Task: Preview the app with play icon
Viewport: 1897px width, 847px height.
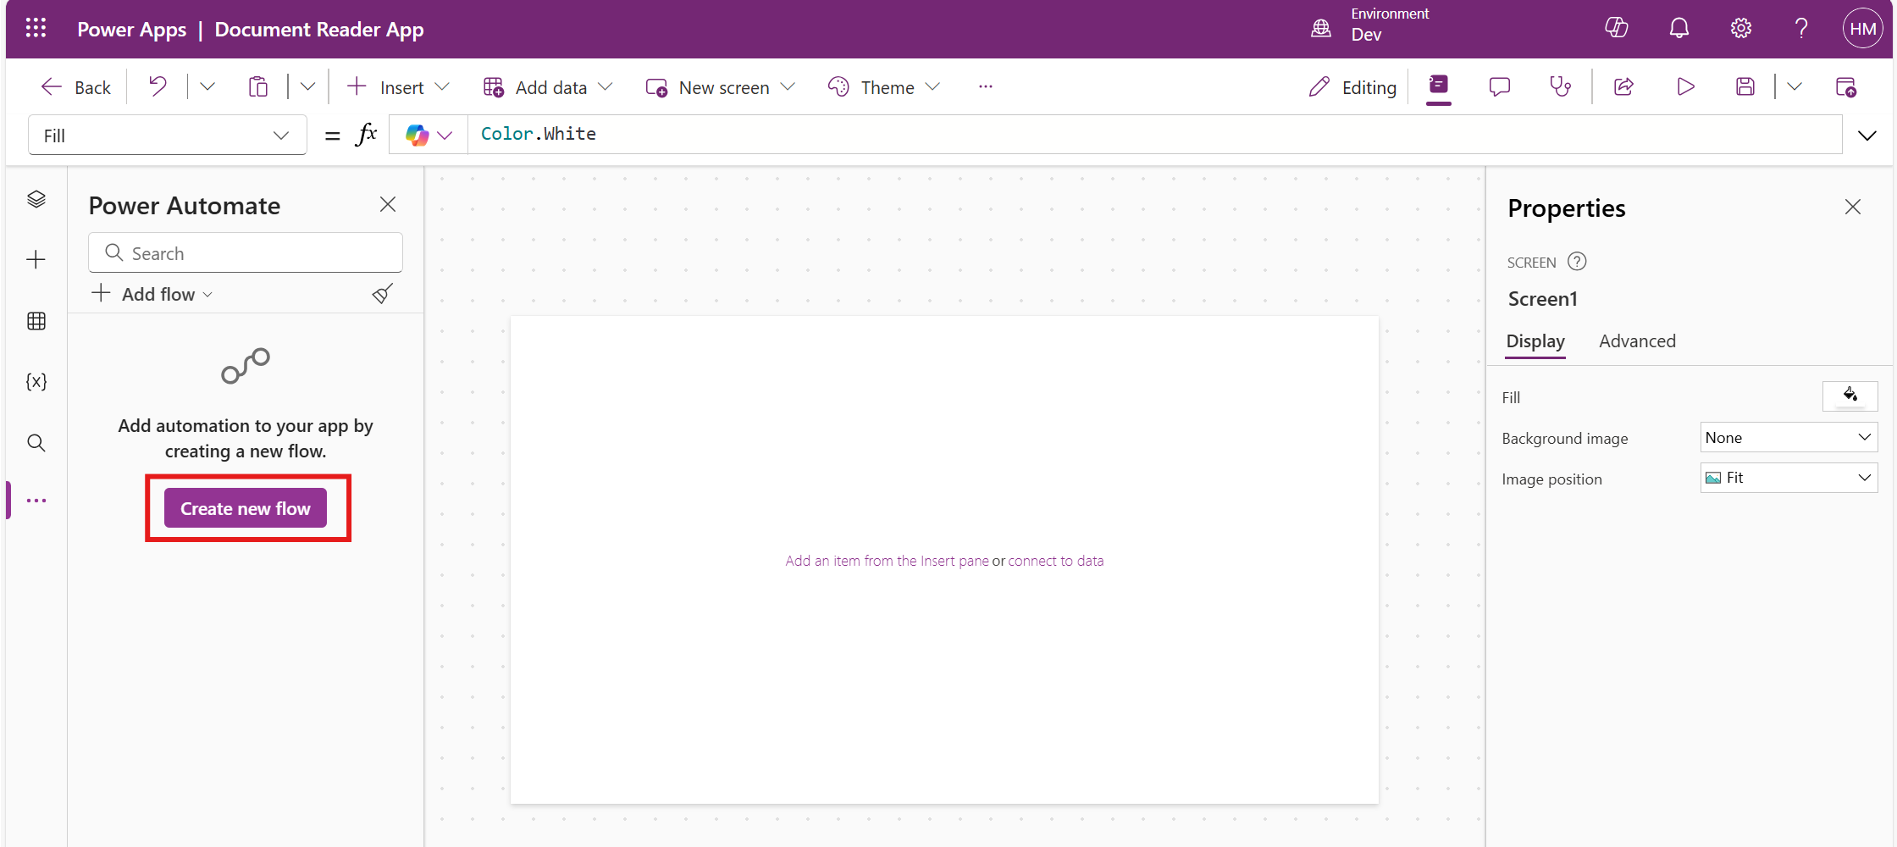Action: [x=1685, y=86]
